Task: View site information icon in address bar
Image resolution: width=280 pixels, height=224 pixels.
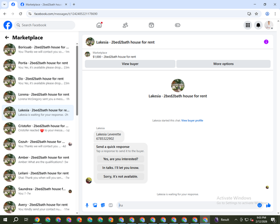Action: (x=30, y=14)
